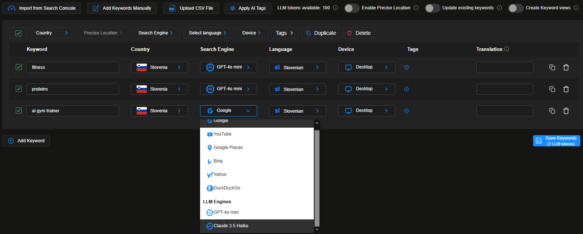Delete the ai gym trainer row via trash icon
The image size is (583, 234).
tap(566, 111)
